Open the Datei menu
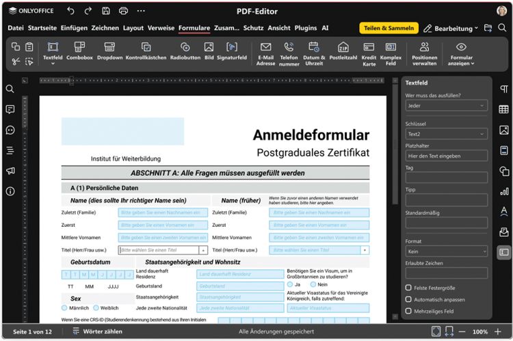This screenshot has height=341, width=513. point(16,28)
